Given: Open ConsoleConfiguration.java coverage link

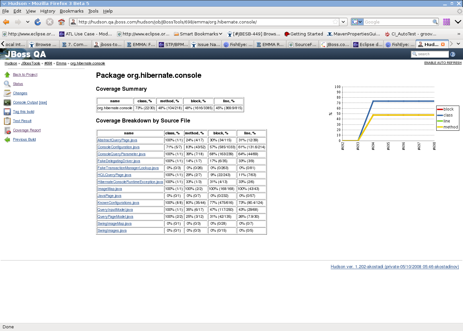Looking at the screenshot, I should tap(118, 147).
